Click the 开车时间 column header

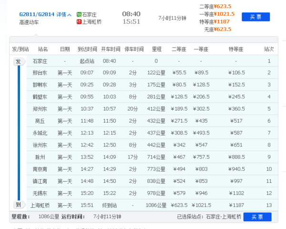[111, 49]
